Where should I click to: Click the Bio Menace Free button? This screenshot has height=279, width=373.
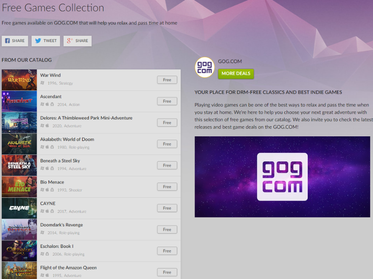(167, 187)
